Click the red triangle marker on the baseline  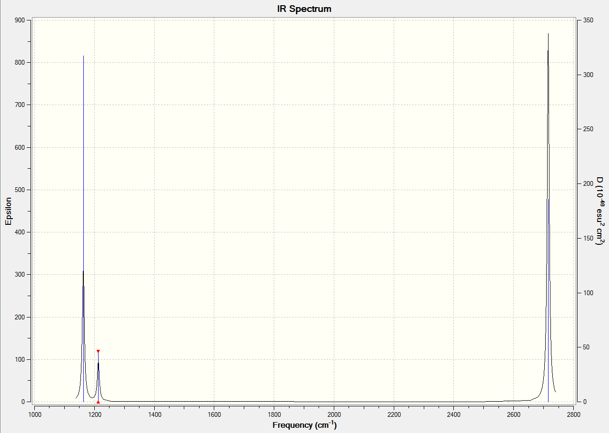98,402
